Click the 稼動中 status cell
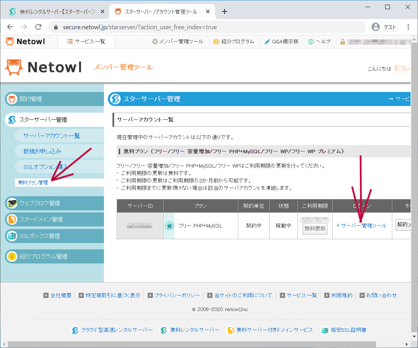Screen dimensions: 418x348 pyautogui.click(x=283, y=226)
